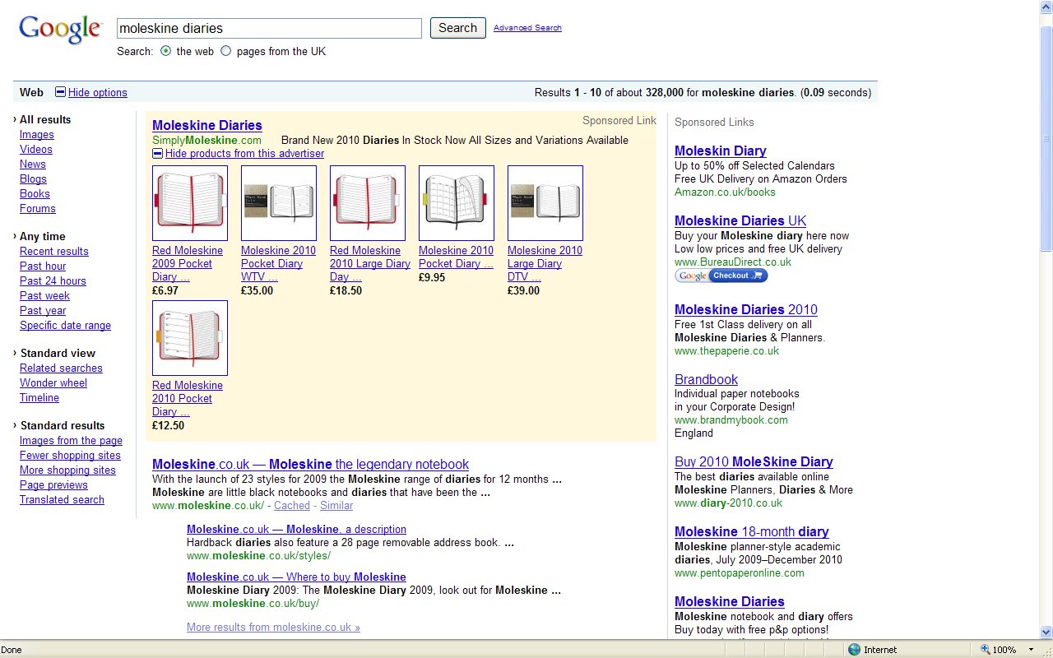Image resolution: width=1053 pixels, height=658 pixels.
Task: Collapse 'Hide products from this advertiser'
Action: (244, 154)
